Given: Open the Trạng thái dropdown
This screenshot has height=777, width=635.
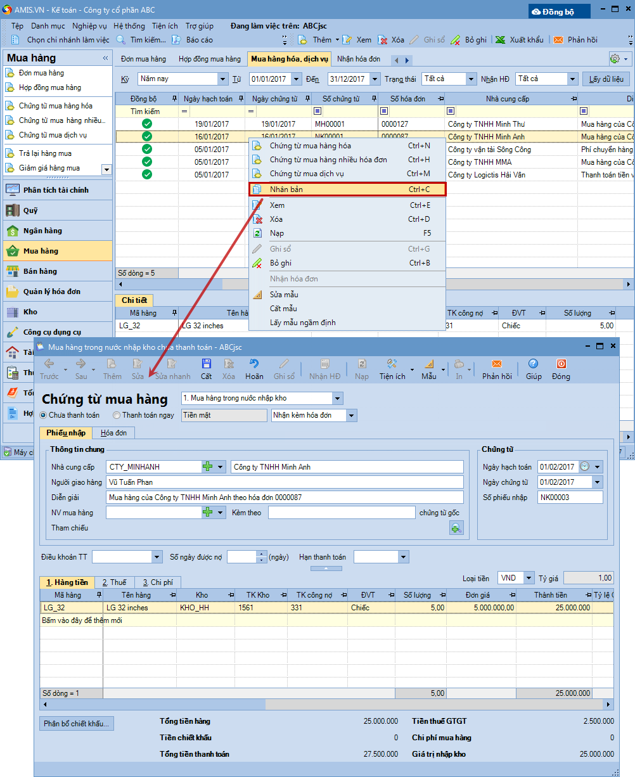Looking at the screenshot, I should 471,79.
